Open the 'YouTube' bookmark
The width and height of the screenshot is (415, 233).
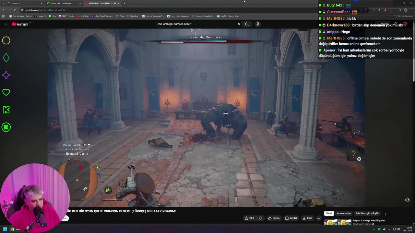click(x=83, y=16)
